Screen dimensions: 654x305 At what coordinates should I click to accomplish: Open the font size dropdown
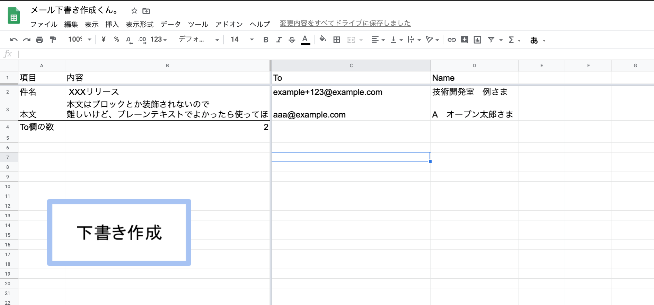tap(242, 40)
